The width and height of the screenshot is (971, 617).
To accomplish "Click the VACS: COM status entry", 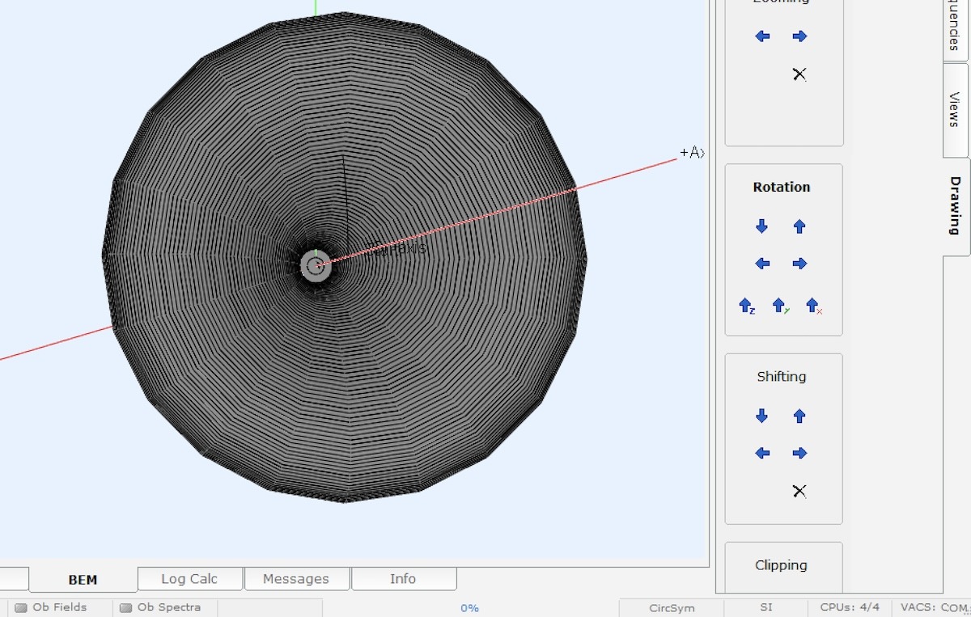I will coord(935,607).
